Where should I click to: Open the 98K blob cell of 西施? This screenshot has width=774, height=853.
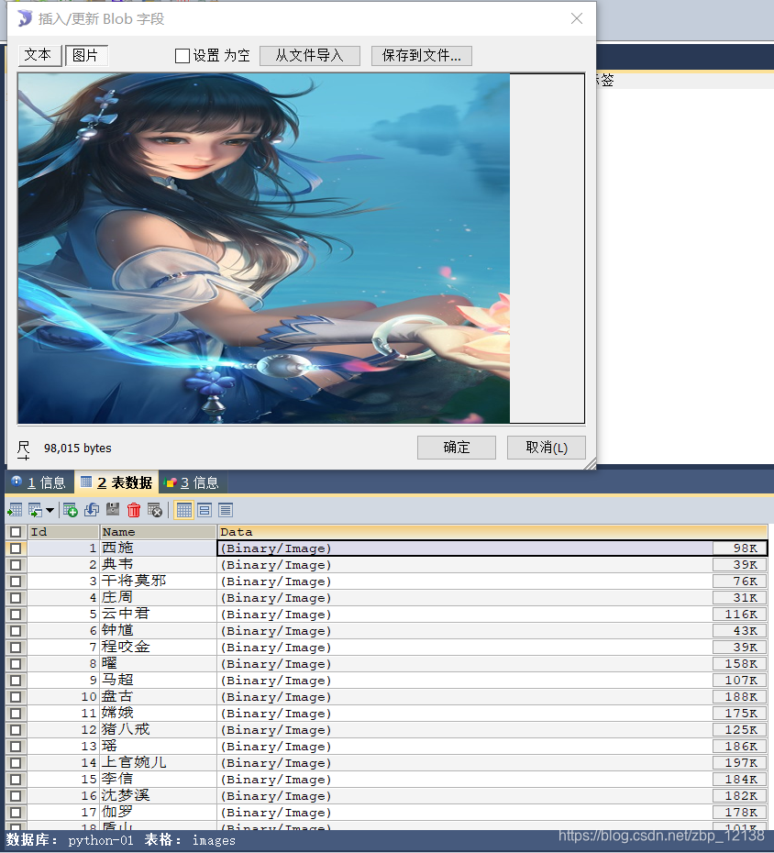[x=740, y=548]
